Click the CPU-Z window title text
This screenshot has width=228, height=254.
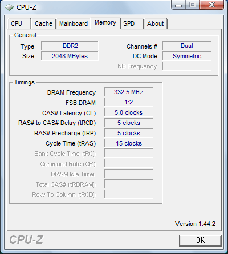26,7
